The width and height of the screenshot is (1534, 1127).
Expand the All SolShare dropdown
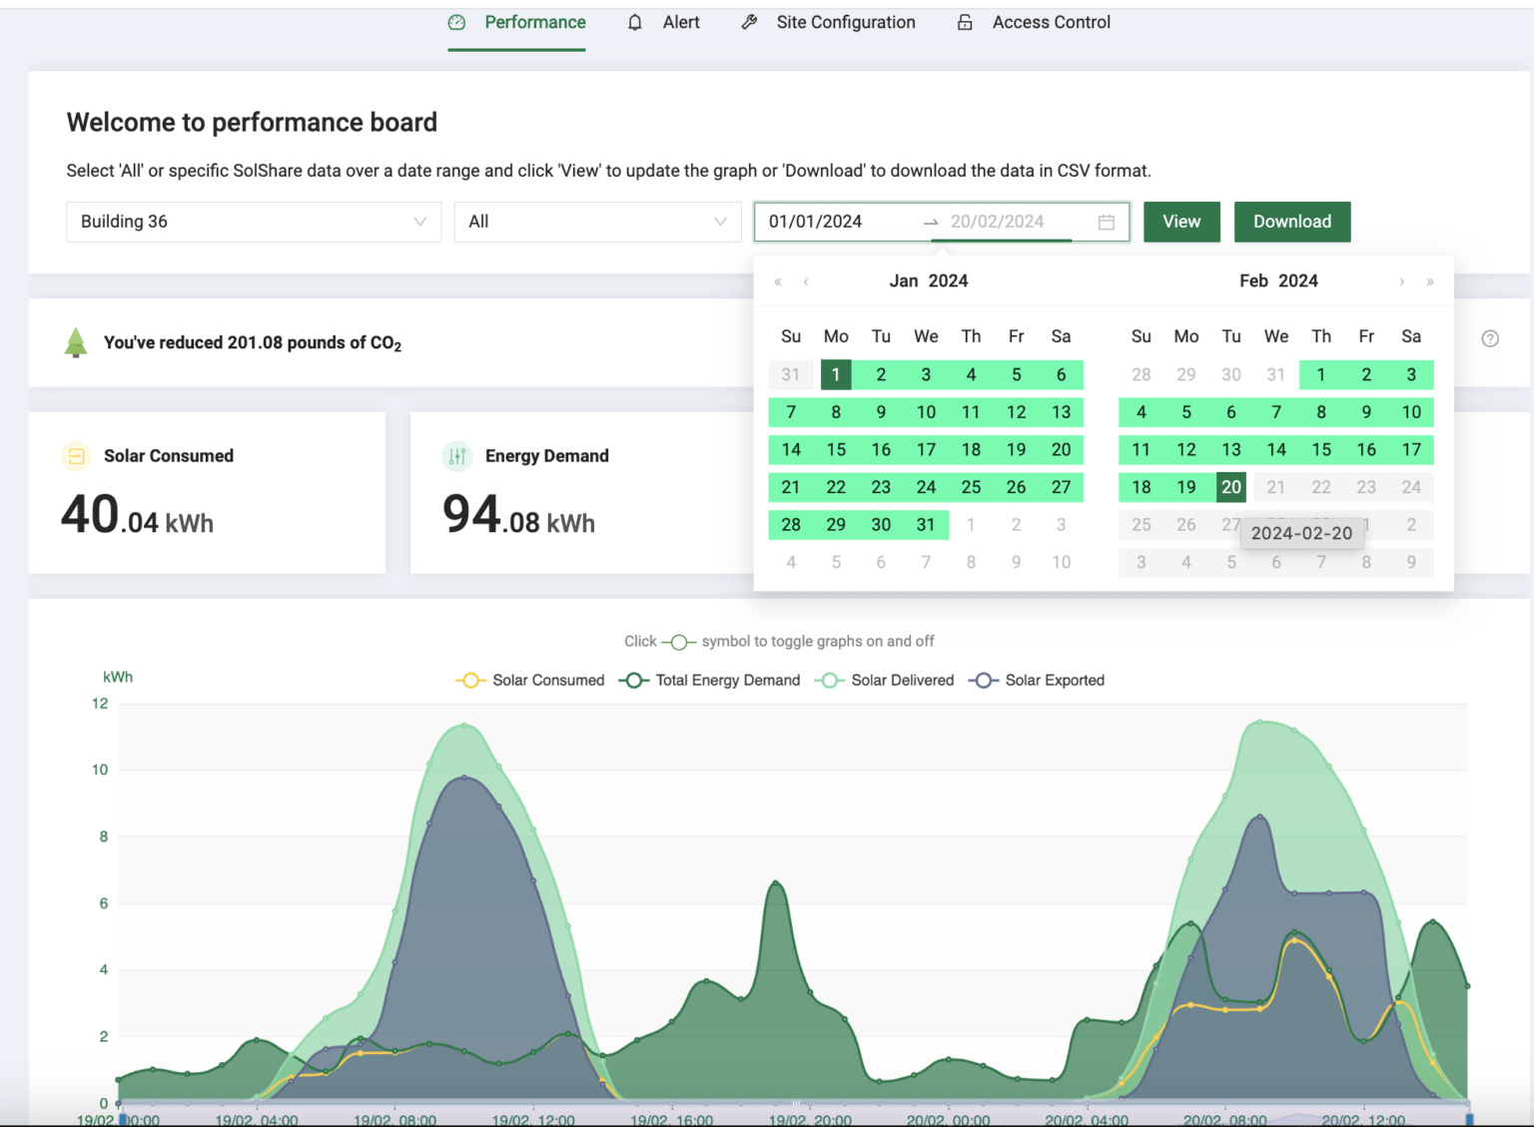[x=597, y=222]
